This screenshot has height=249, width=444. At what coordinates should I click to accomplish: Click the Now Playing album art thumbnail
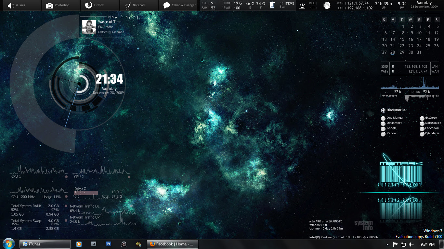89,27
